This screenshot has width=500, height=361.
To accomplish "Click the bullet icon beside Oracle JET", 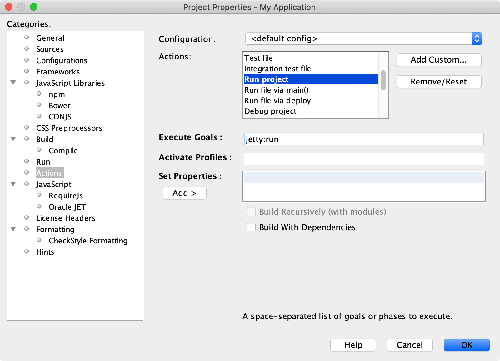I will tap(39, 206).
